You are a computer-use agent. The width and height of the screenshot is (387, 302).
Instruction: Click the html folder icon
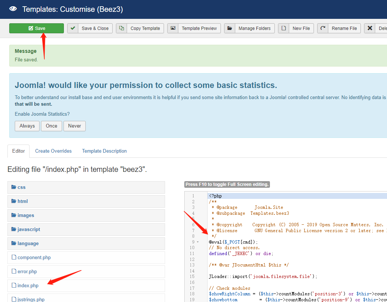14,201
